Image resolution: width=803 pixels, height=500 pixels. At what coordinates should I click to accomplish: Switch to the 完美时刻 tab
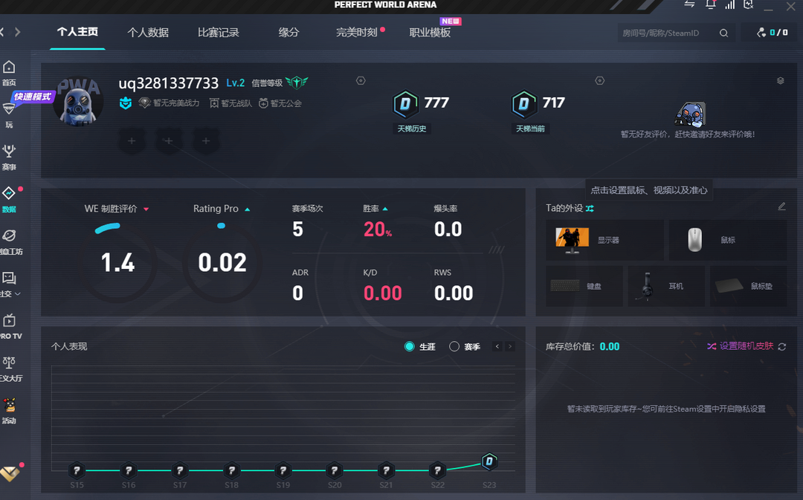(357, 32)
